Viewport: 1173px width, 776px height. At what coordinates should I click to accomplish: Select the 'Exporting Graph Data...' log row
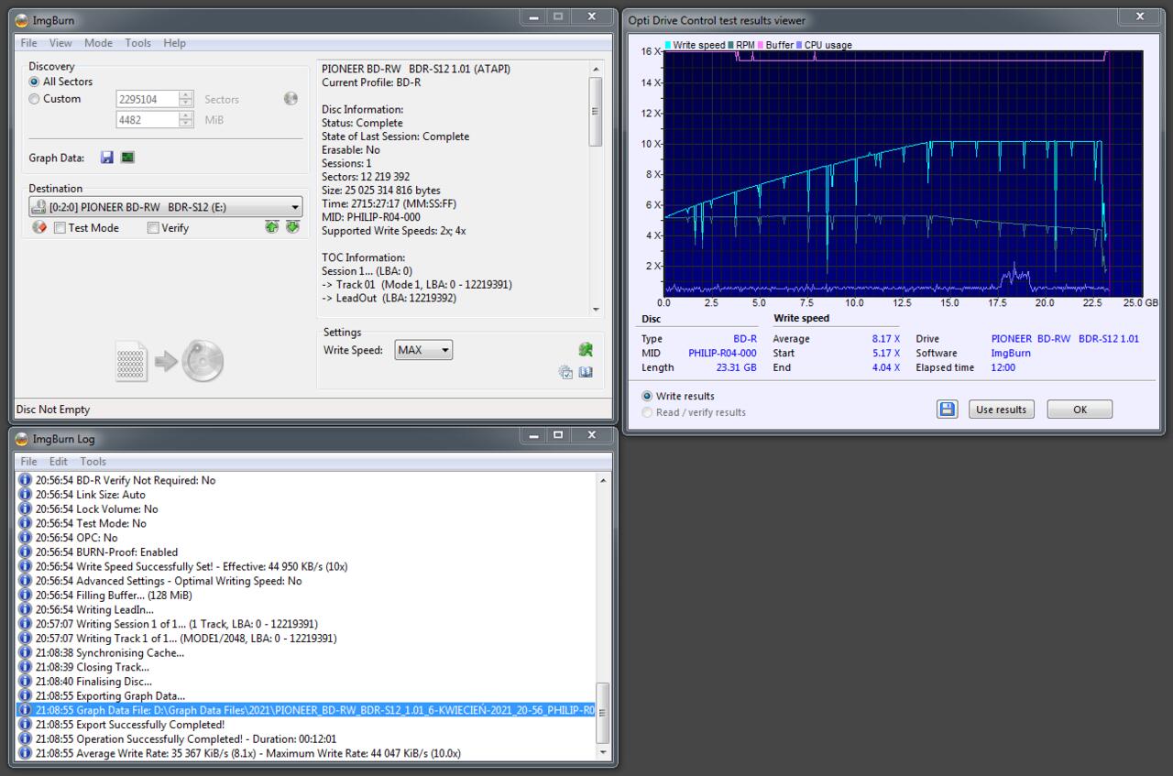click(x=307, y=696)
